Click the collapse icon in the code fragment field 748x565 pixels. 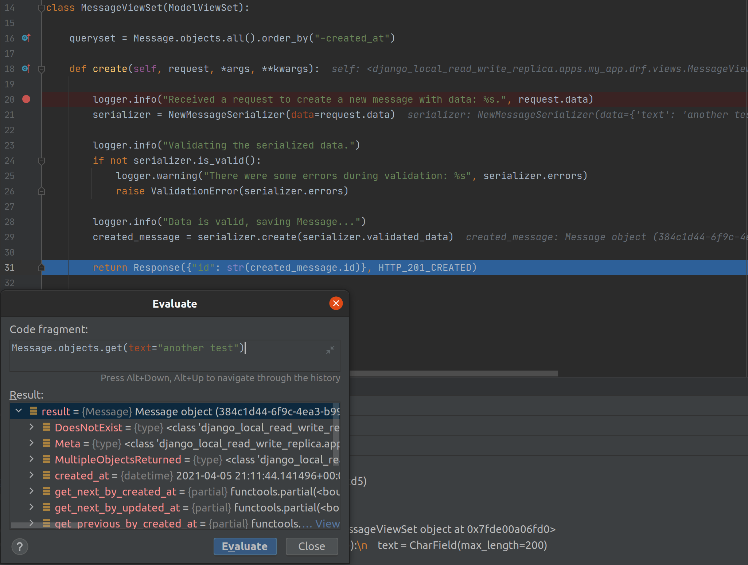(x=330, y=350)
